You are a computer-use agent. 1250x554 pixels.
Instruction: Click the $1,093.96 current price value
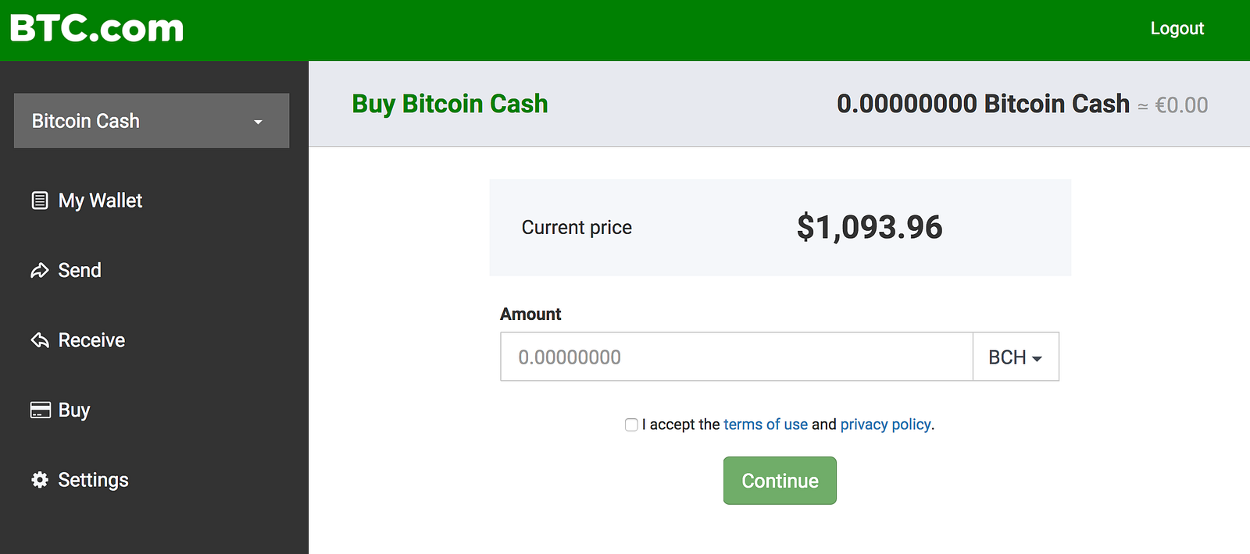click(x=869, y=227)
